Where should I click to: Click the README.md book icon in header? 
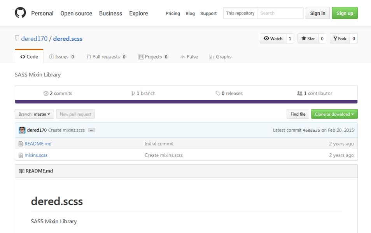click(21, 171)
